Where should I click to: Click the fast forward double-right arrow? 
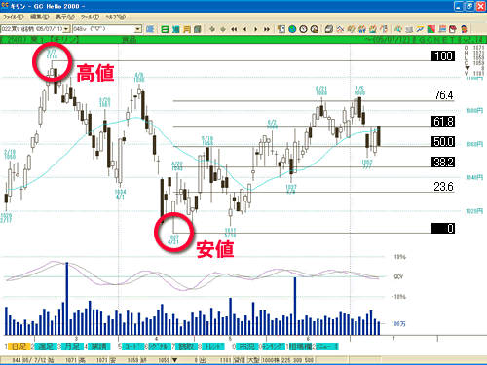click(x=267, y=29)
